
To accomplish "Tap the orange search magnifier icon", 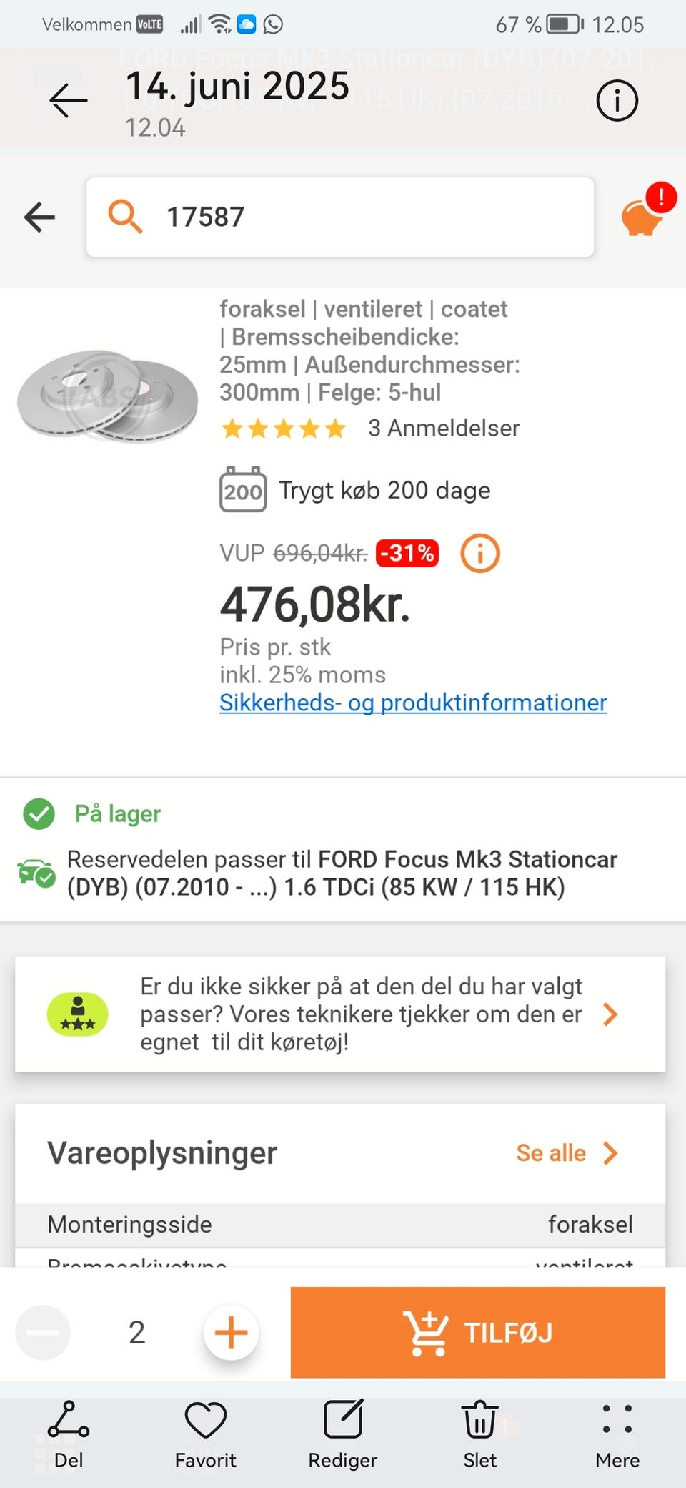I will tap(125, 216).
